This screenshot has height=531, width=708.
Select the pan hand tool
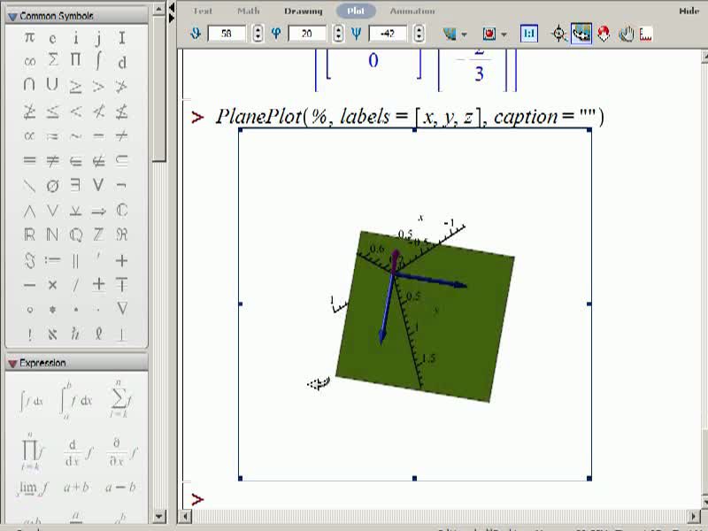[x=626, y=34]
